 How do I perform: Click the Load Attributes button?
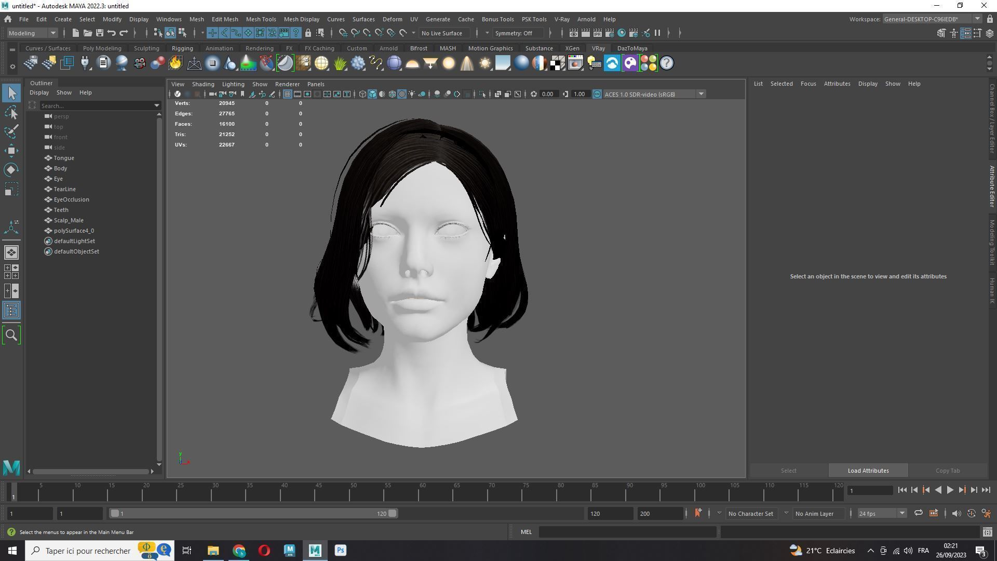point(868,471)
